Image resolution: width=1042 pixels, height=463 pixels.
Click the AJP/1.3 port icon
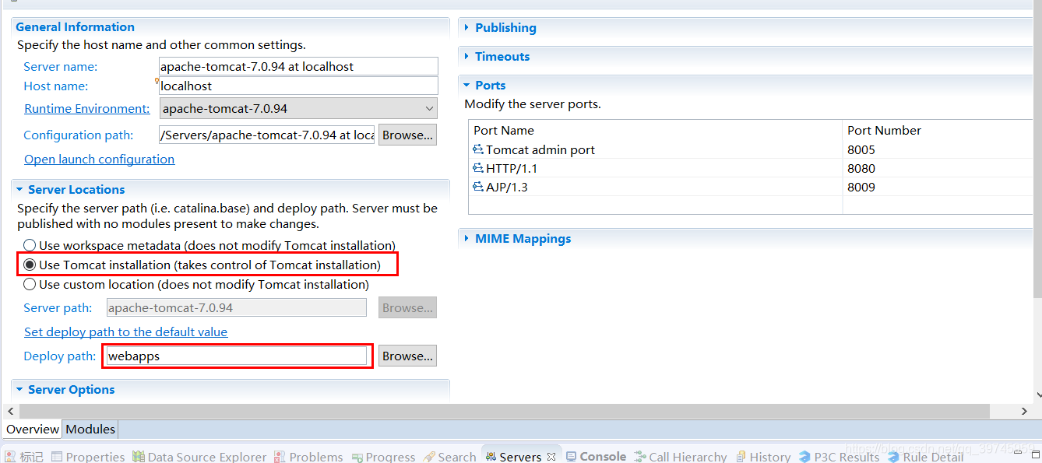477,187
